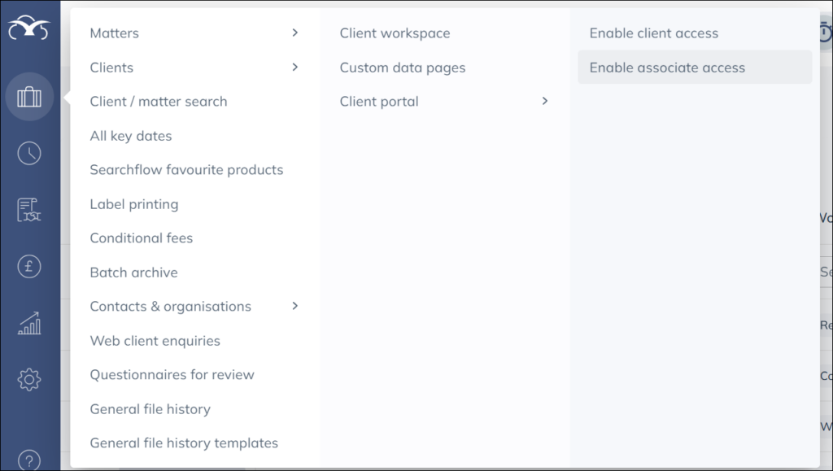Open the pound sign accounts icon
The image size is (833, 471).
click(29, 266)
